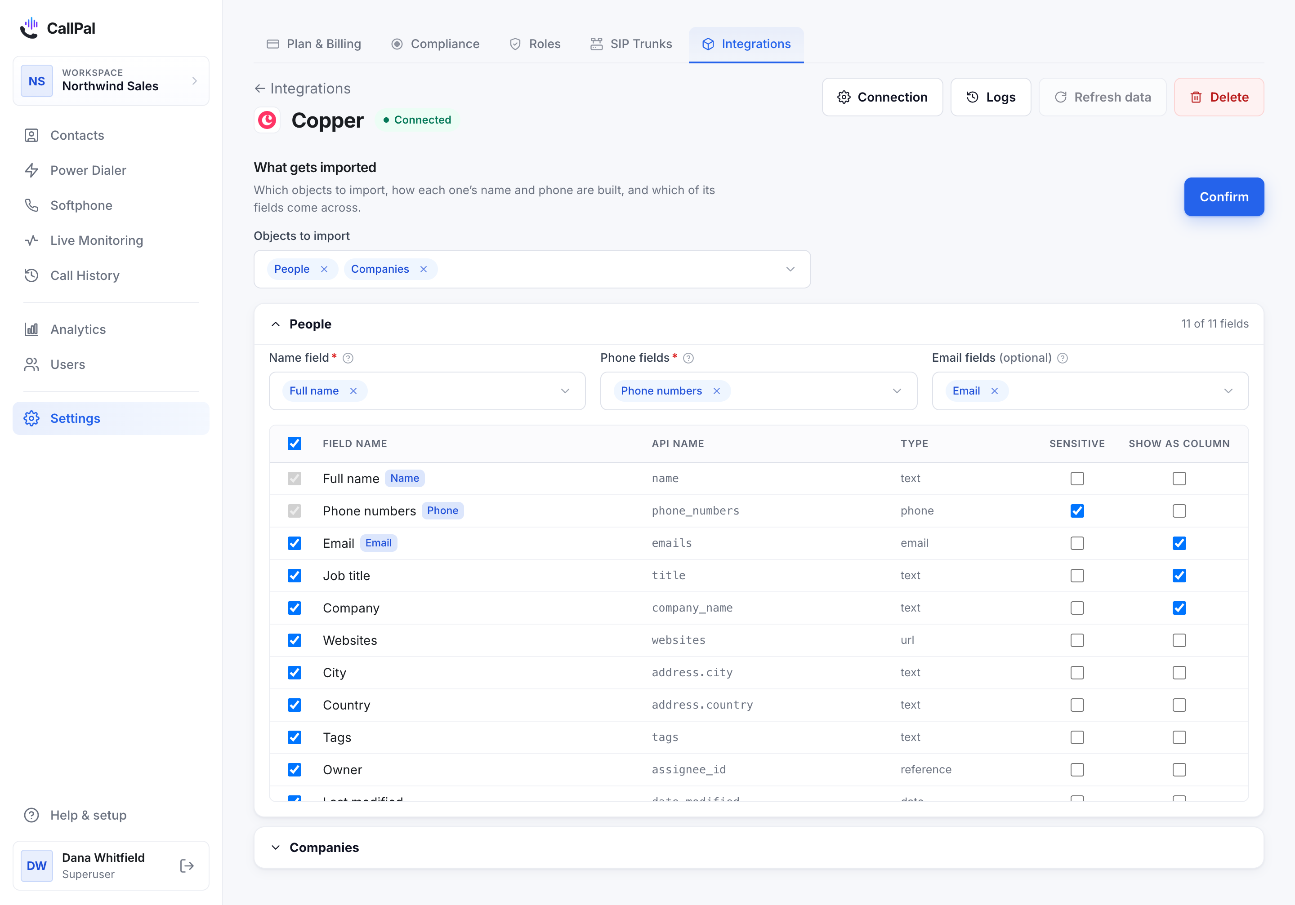Click the Connection button
This screenshot has height=905, width=1295.
[x=882, y=97]
